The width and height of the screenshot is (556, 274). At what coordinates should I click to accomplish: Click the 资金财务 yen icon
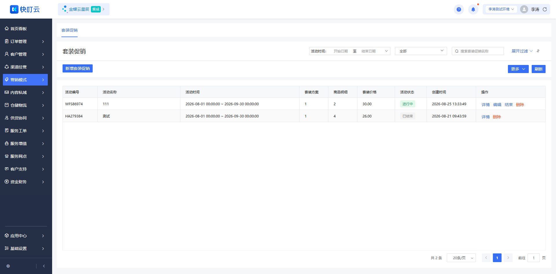point(7,182)
